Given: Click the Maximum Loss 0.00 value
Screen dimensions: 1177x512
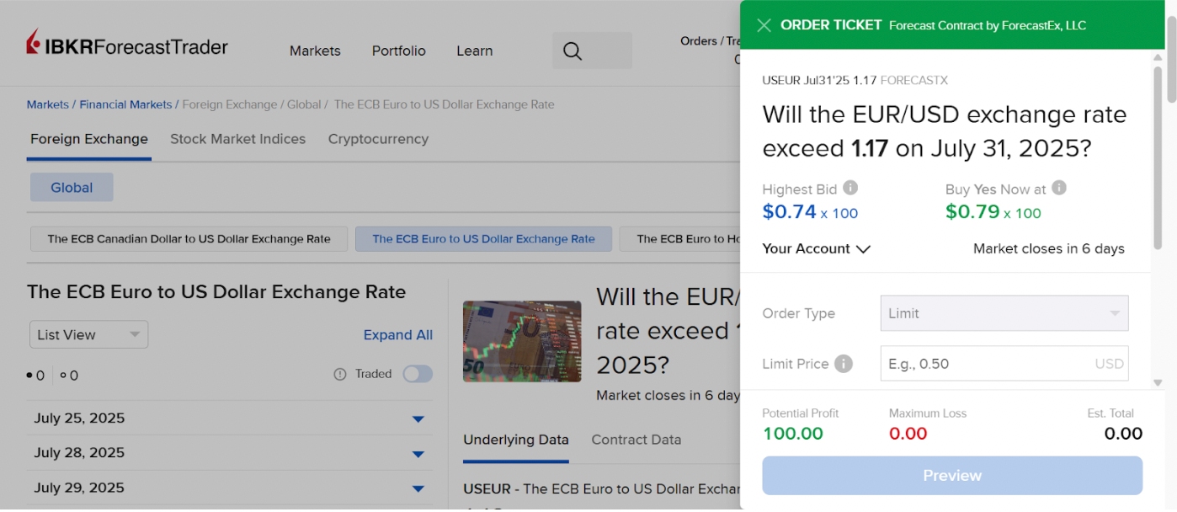Looking at the screenshot, I should click(908, 434).
